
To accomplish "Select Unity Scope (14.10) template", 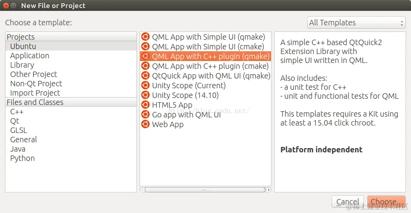I will pos(205,95).
